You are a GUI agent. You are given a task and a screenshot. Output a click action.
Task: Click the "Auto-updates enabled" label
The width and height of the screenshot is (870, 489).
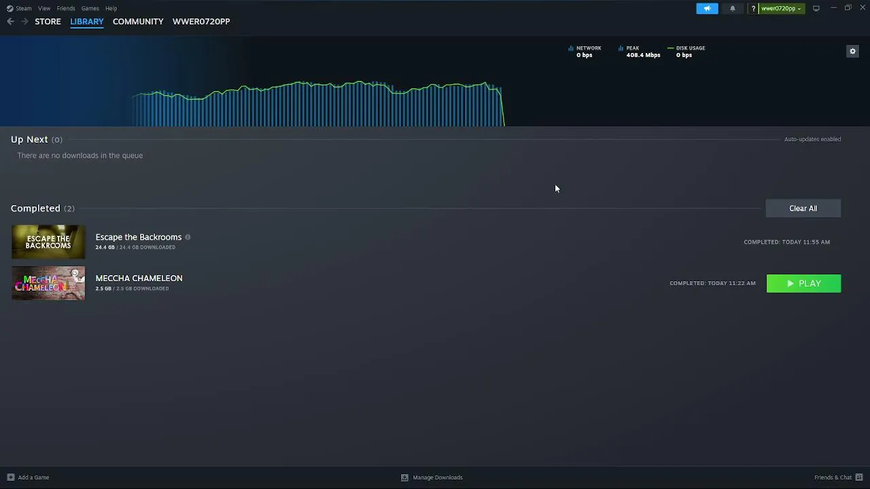(813, 139)
